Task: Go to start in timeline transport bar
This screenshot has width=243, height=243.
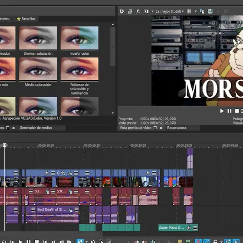Action: coord(45,241)
